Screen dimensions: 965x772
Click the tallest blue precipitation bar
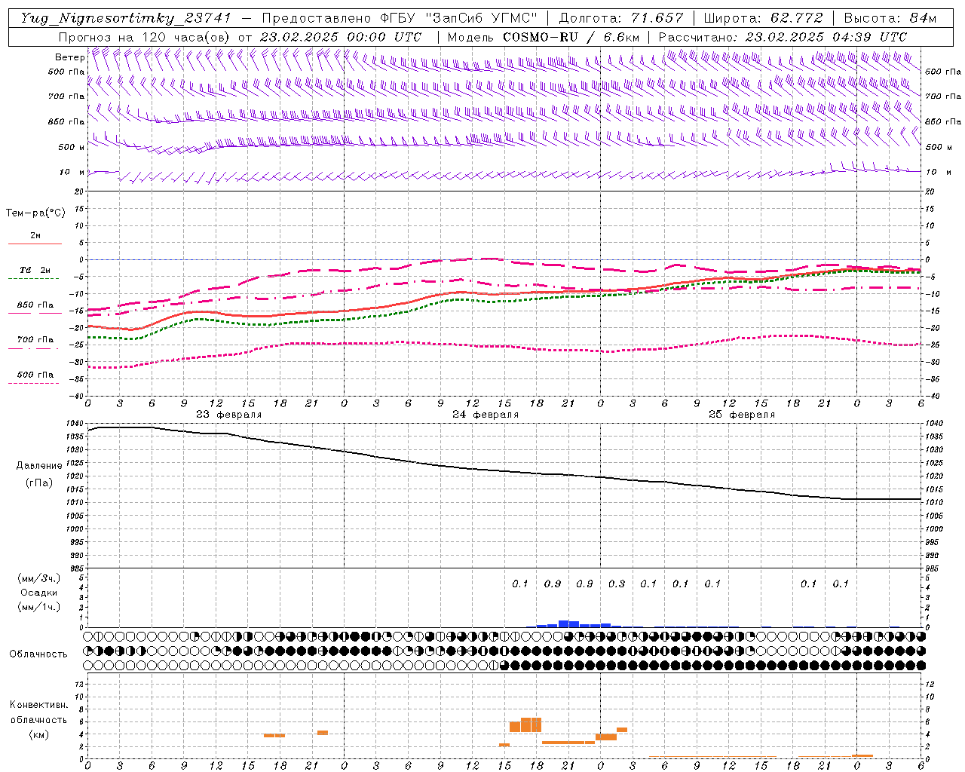pos(563,623)
